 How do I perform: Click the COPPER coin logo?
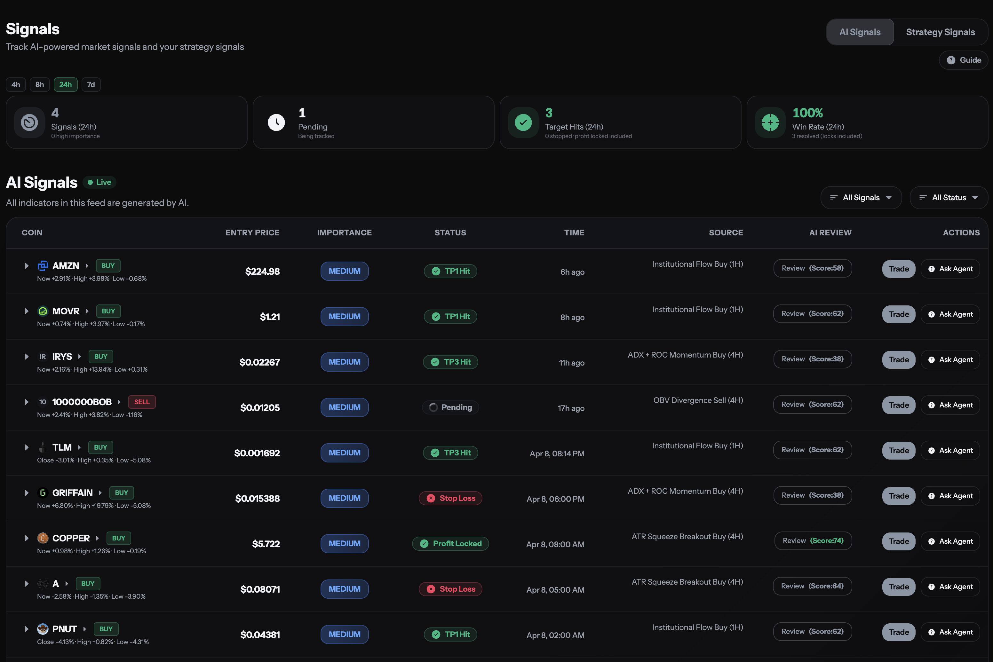43,538
